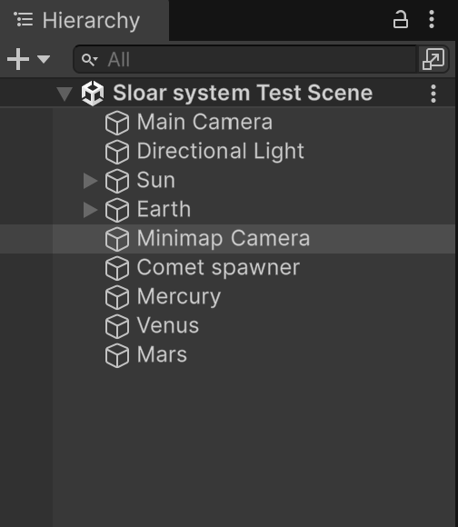Open the Scene search window icon
Image resolution: width=458 pixels, height=527 pixels.
tap(433, 59)
